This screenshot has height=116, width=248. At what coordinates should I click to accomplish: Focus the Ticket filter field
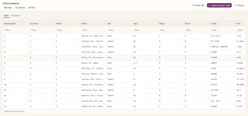coord(222,30)
